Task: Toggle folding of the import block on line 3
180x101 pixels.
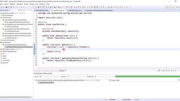Action: tap(37, 18)
